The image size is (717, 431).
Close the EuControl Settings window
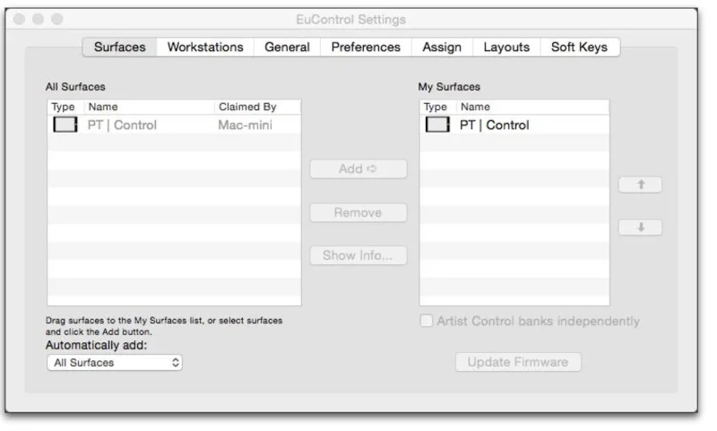click(19, 19)
